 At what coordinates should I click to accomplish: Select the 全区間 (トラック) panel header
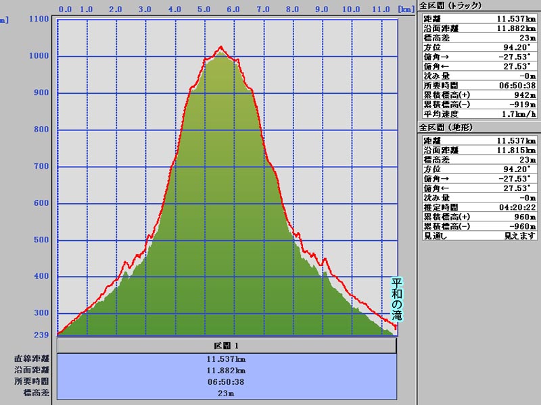coord(450,5)
